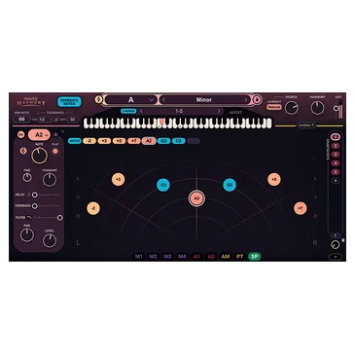Select the next chord progression after 1-5
Viewport: 355px width, 355px height.
tap(219, 111)
